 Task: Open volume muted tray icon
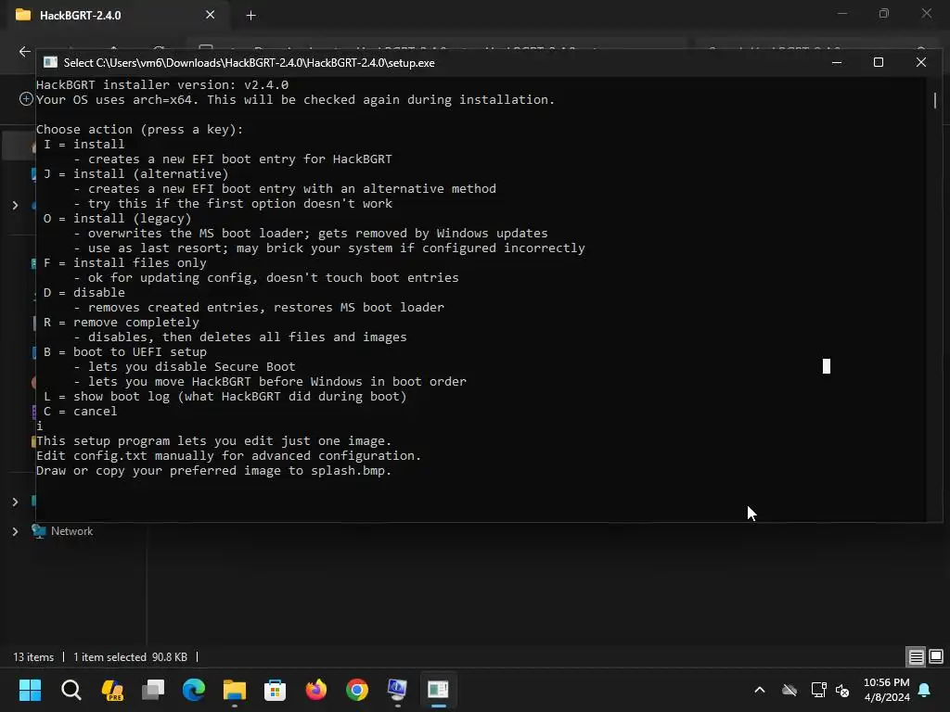[x=842, y=690]
